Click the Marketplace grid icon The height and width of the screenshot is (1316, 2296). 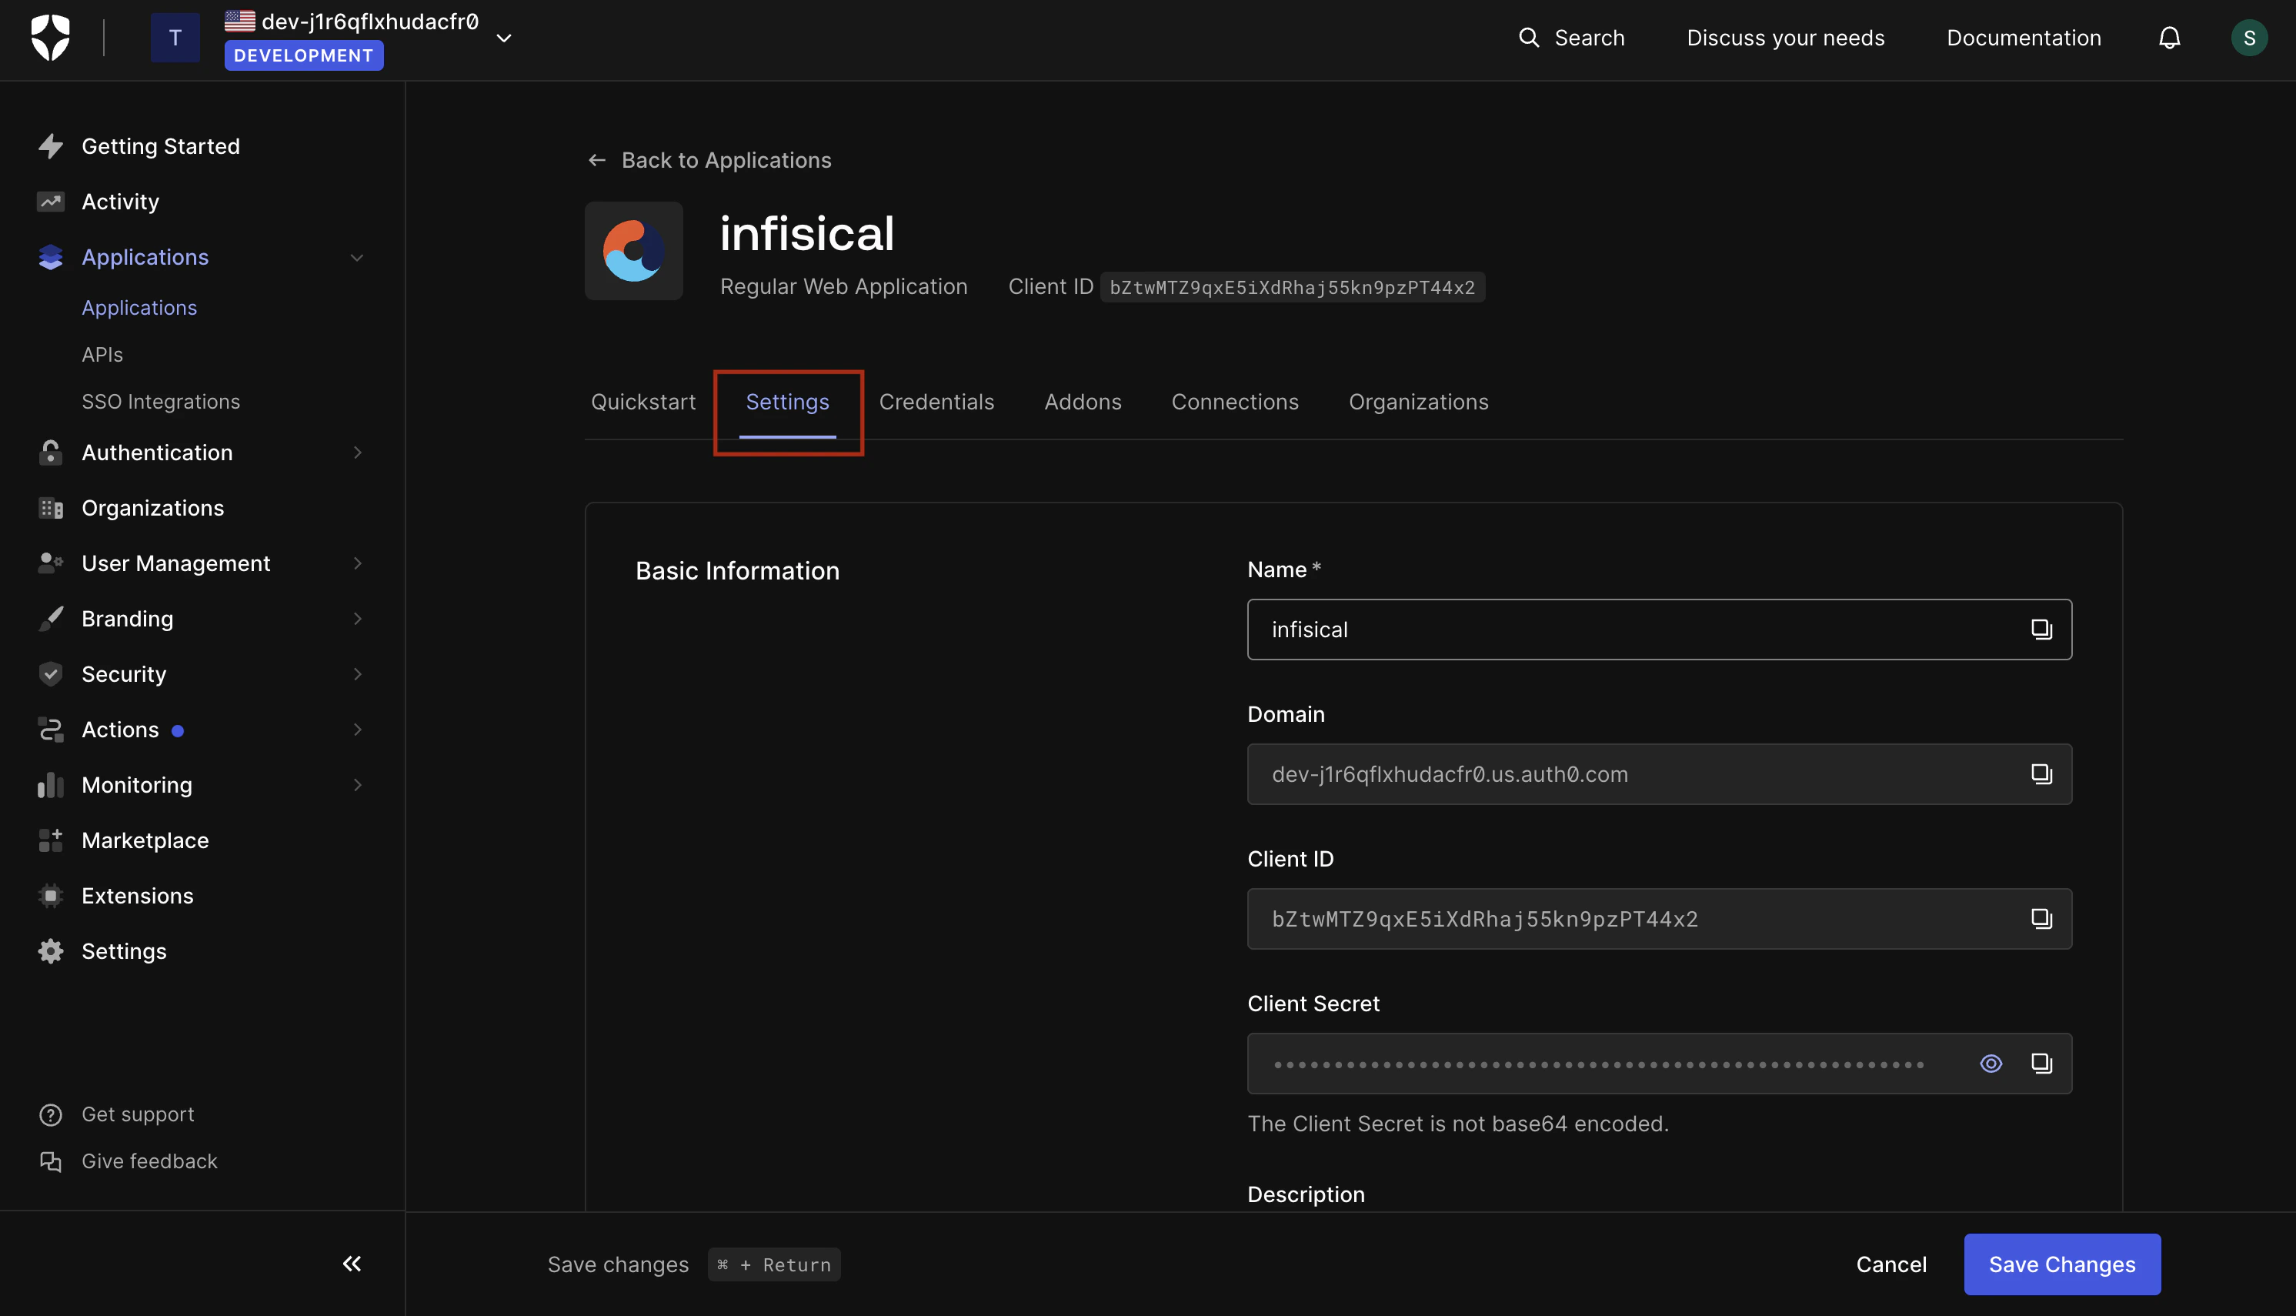[51, 840]
